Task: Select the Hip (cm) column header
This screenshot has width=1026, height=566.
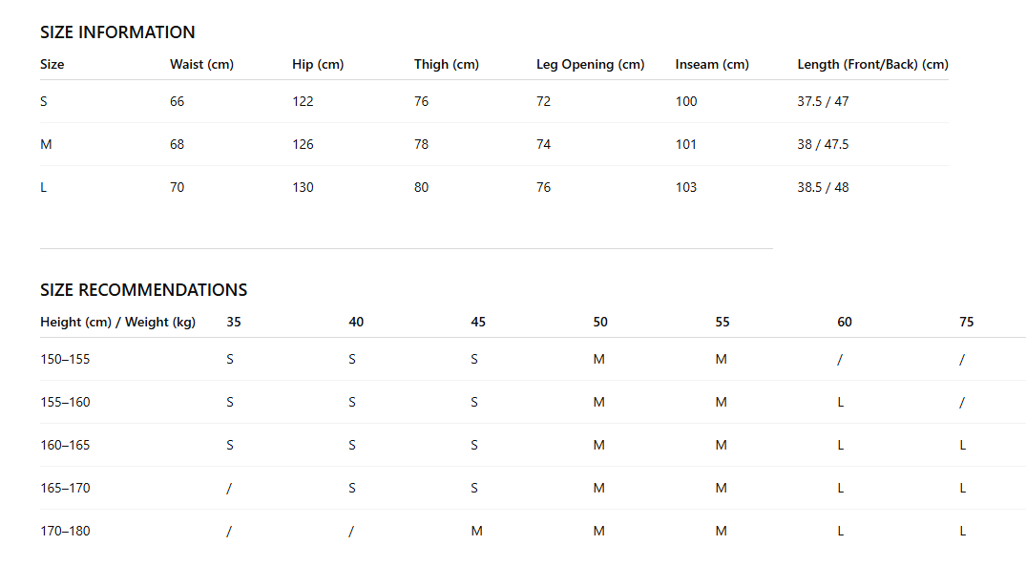Action: click(318, 64)
